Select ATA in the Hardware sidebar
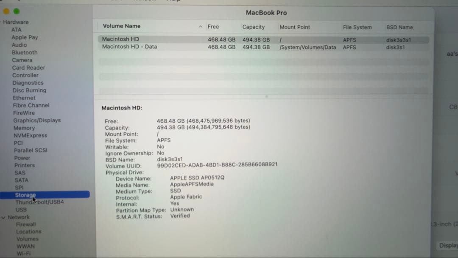 point(16,29)
